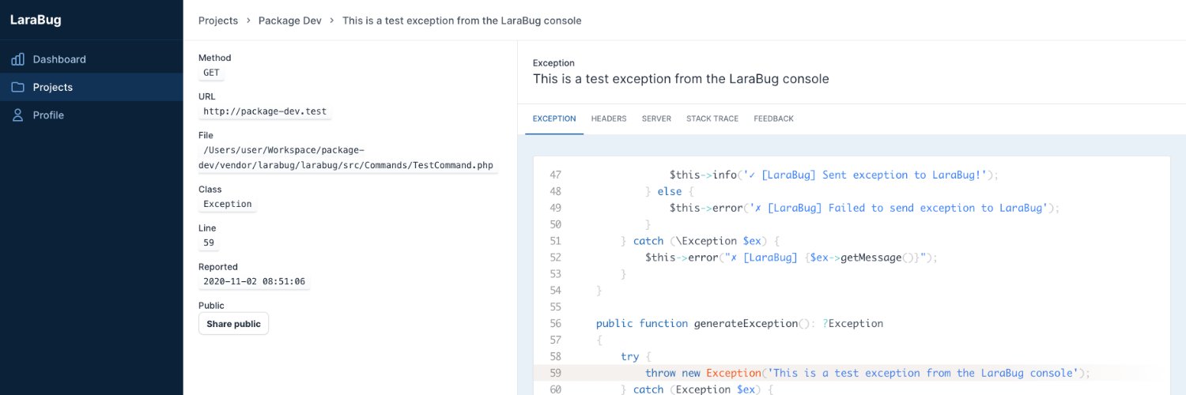Click the Share public button

(233, 324)
